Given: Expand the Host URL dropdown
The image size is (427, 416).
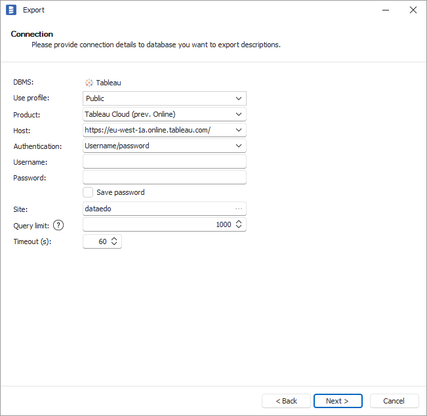Looking at the screenshot, I should [239, 130].
